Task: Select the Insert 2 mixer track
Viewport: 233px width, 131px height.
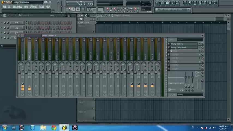Action: [36, 56]
